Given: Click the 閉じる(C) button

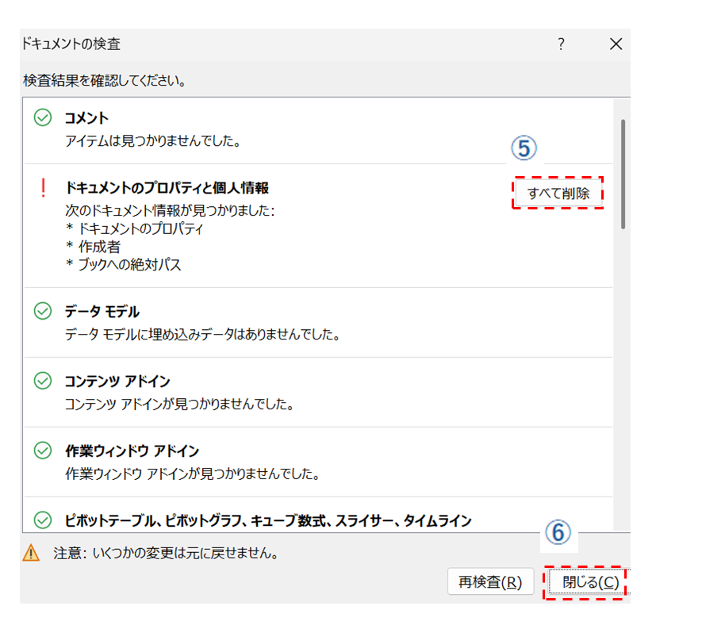Looking at the screenshot, I should pyautogui.click(x=585, y=581).
